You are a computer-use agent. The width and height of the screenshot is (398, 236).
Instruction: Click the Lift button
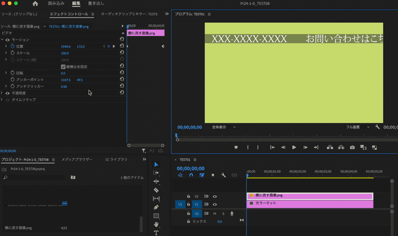pos(330,148)
